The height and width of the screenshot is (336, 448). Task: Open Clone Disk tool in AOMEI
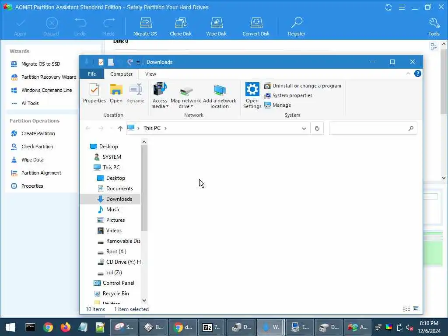tap(181, 27)
